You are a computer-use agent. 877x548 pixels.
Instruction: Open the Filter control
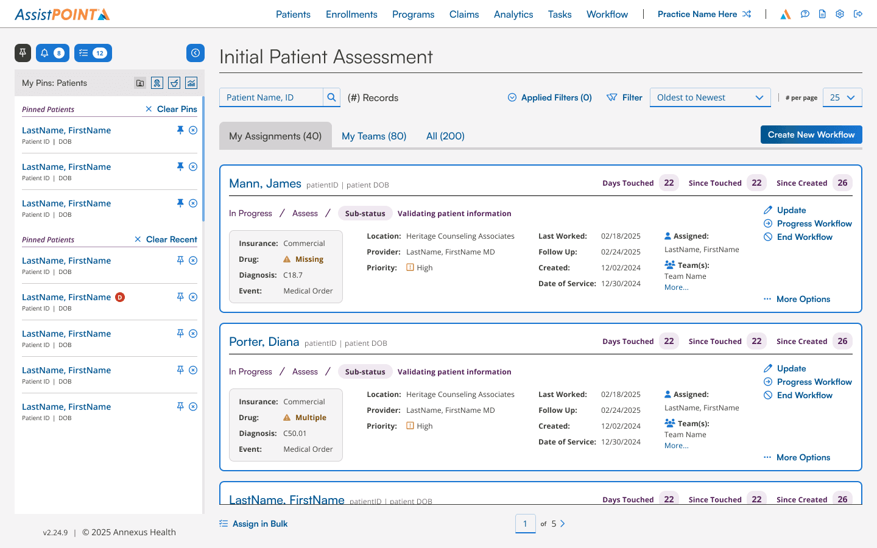(624, 97)
